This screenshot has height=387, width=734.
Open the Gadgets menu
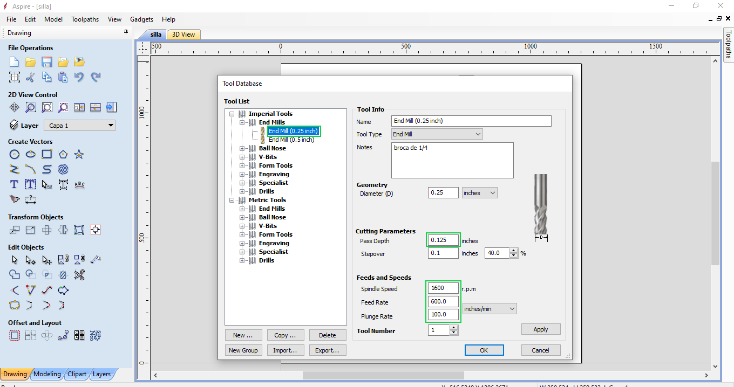[x=141, y=19]
